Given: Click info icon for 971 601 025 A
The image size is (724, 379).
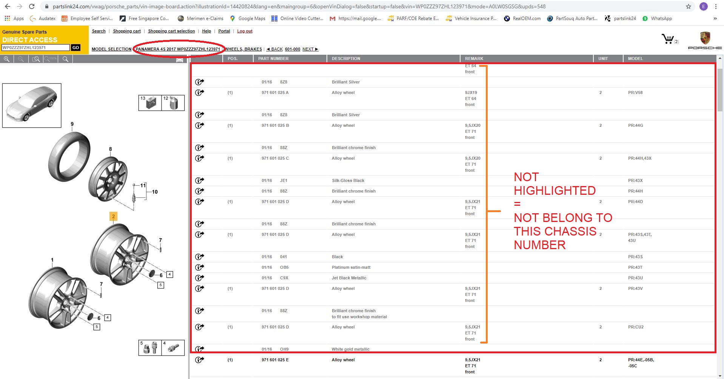Looking at the screenshot, I should point(199,92).
